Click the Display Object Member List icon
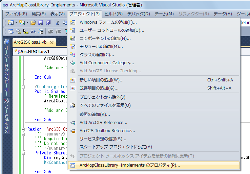250x174 pixels. tap(11, 31)
